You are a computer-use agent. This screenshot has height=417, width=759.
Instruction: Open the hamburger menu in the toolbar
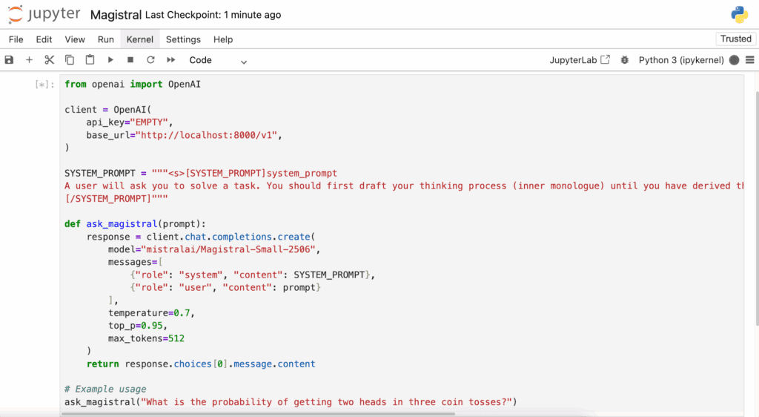[x=750, y=60]
